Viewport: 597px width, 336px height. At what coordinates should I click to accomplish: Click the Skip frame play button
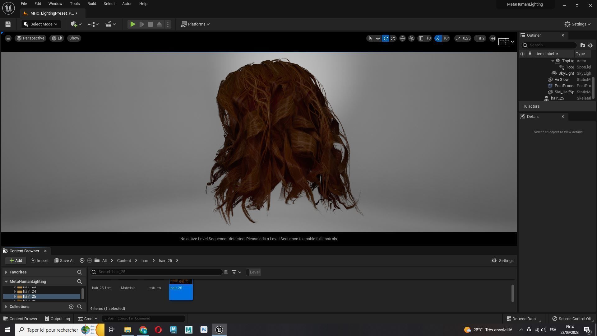coord(142,24)
